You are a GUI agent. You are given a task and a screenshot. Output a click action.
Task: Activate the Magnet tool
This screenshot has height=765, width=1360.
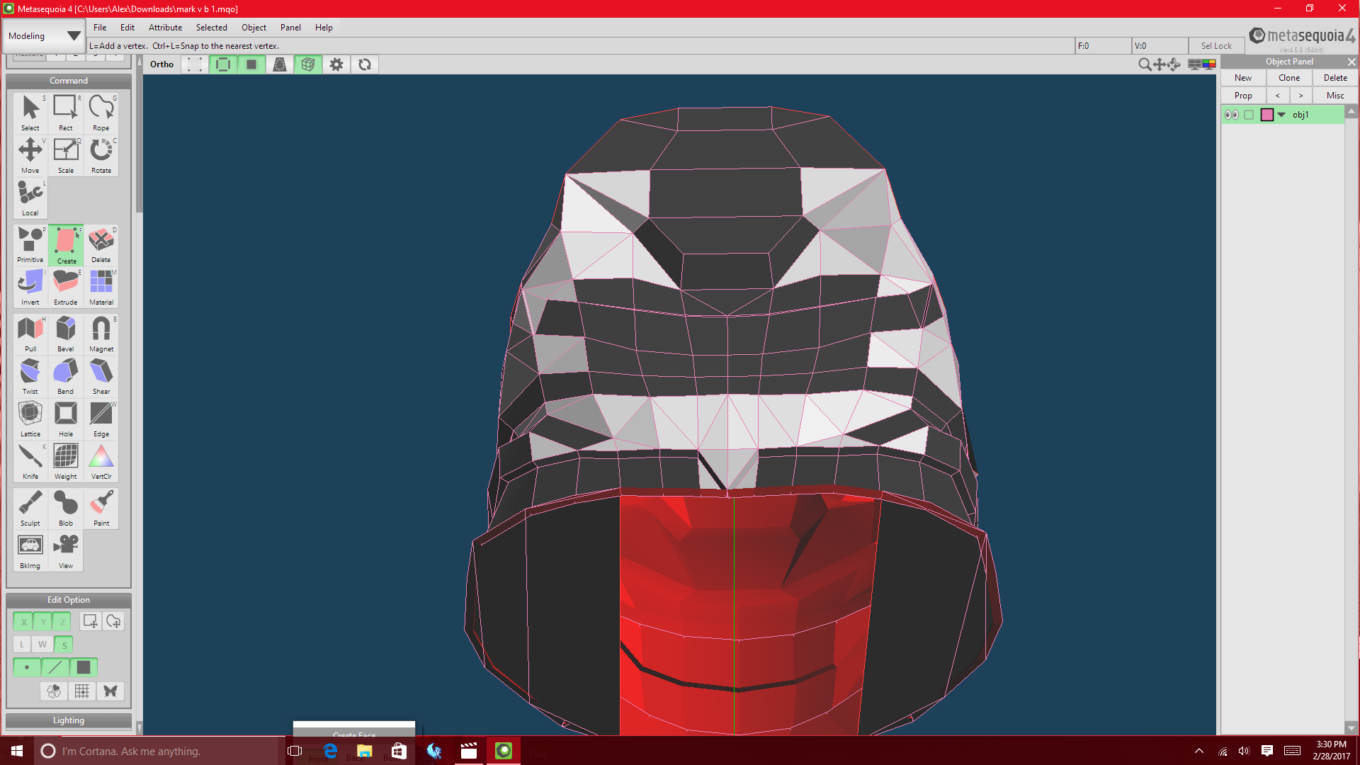point(101,334)
